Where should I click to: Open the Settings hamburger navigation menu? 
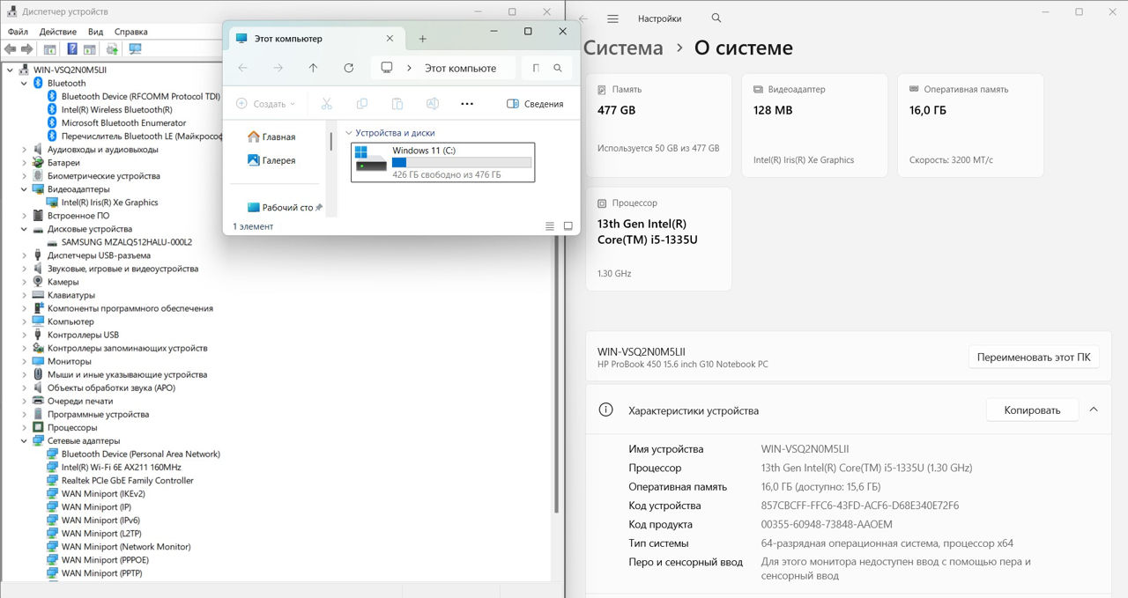pos(613,18)
